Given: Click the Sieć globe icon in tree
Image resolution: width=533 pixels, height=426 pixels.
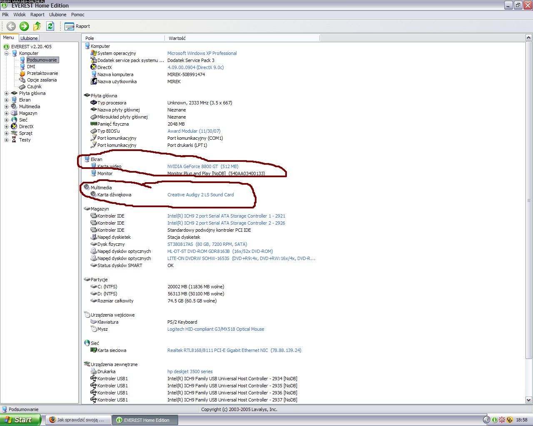Looking at the screenshot, I should tap(14, 120).
